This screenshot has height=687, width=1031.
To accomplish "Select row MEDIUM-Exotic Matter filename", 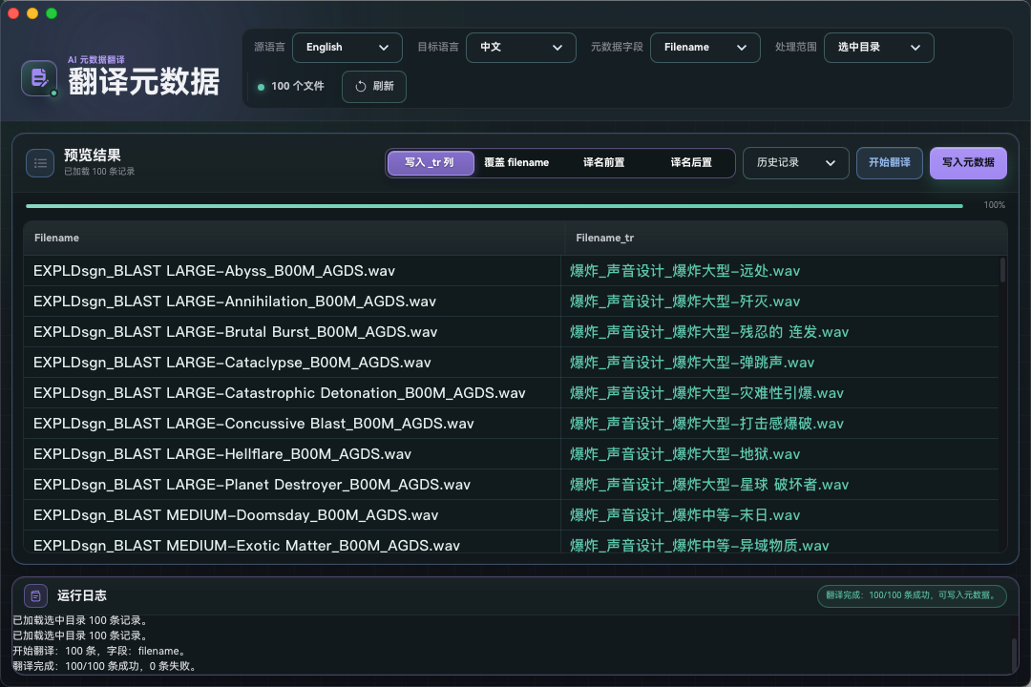I will pyautogui.click(x=246, y=546).
